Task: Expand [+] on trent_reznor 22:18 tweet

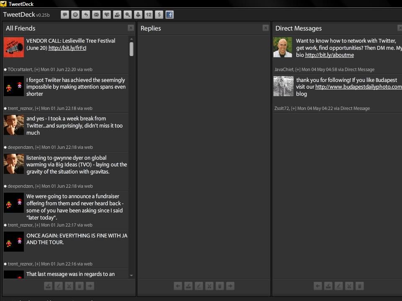Action: (x=37, y=109)
